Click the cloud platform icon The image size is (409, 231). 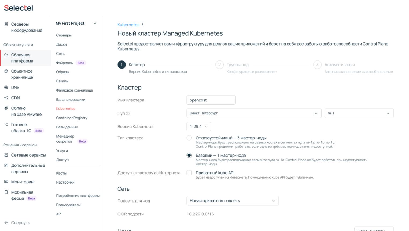click(x=6, y=55)
